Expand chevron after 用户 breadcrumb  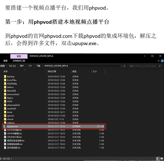click(x=26, y=66)
